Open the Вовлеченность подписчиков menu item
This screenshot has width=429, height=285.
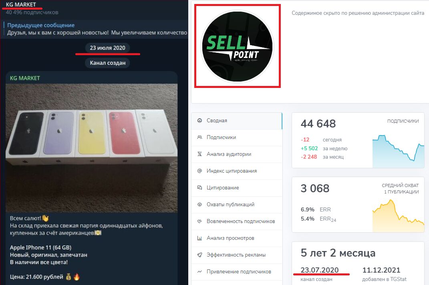[237, 221]
